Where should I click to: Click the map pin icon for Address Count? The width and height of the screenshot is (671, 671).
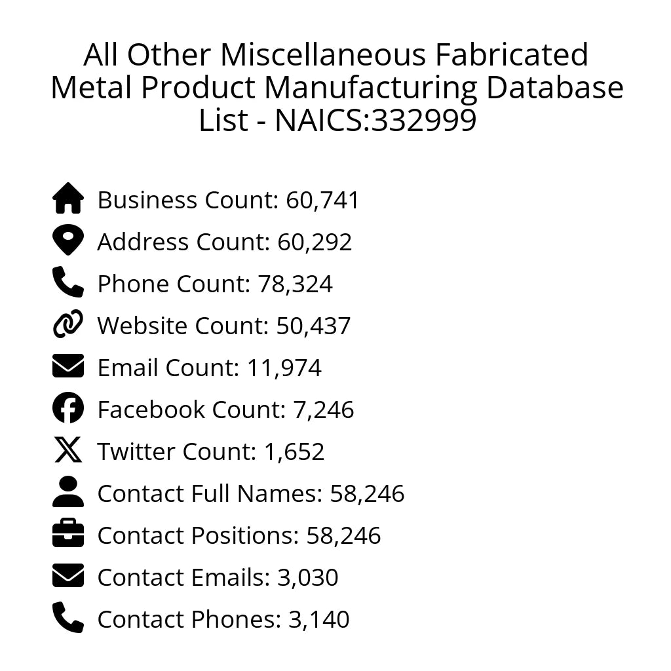point(68,240)
